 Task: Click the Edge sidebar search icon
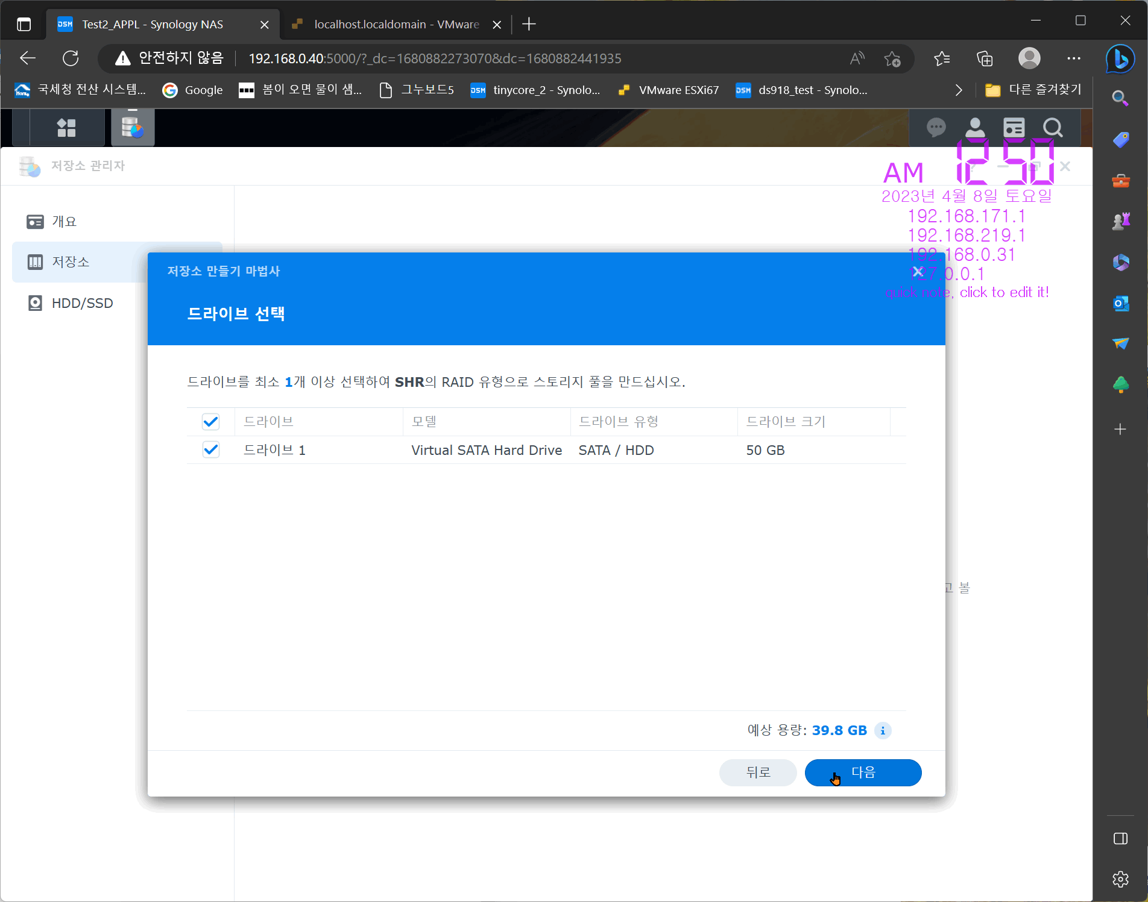click(x=1120, y=98)
